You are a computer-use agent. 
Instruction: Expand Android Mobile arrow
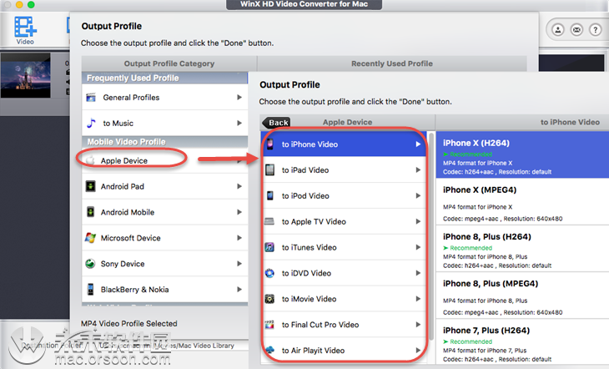click(x=239, y=212)
